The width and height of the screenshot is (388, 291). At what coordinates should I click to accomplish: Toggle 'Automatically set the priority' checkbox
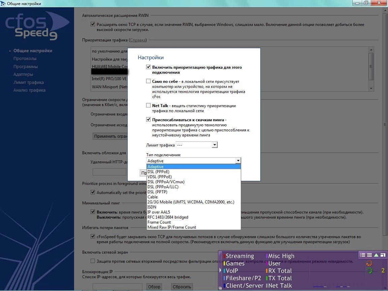click(x=93, y=192)
